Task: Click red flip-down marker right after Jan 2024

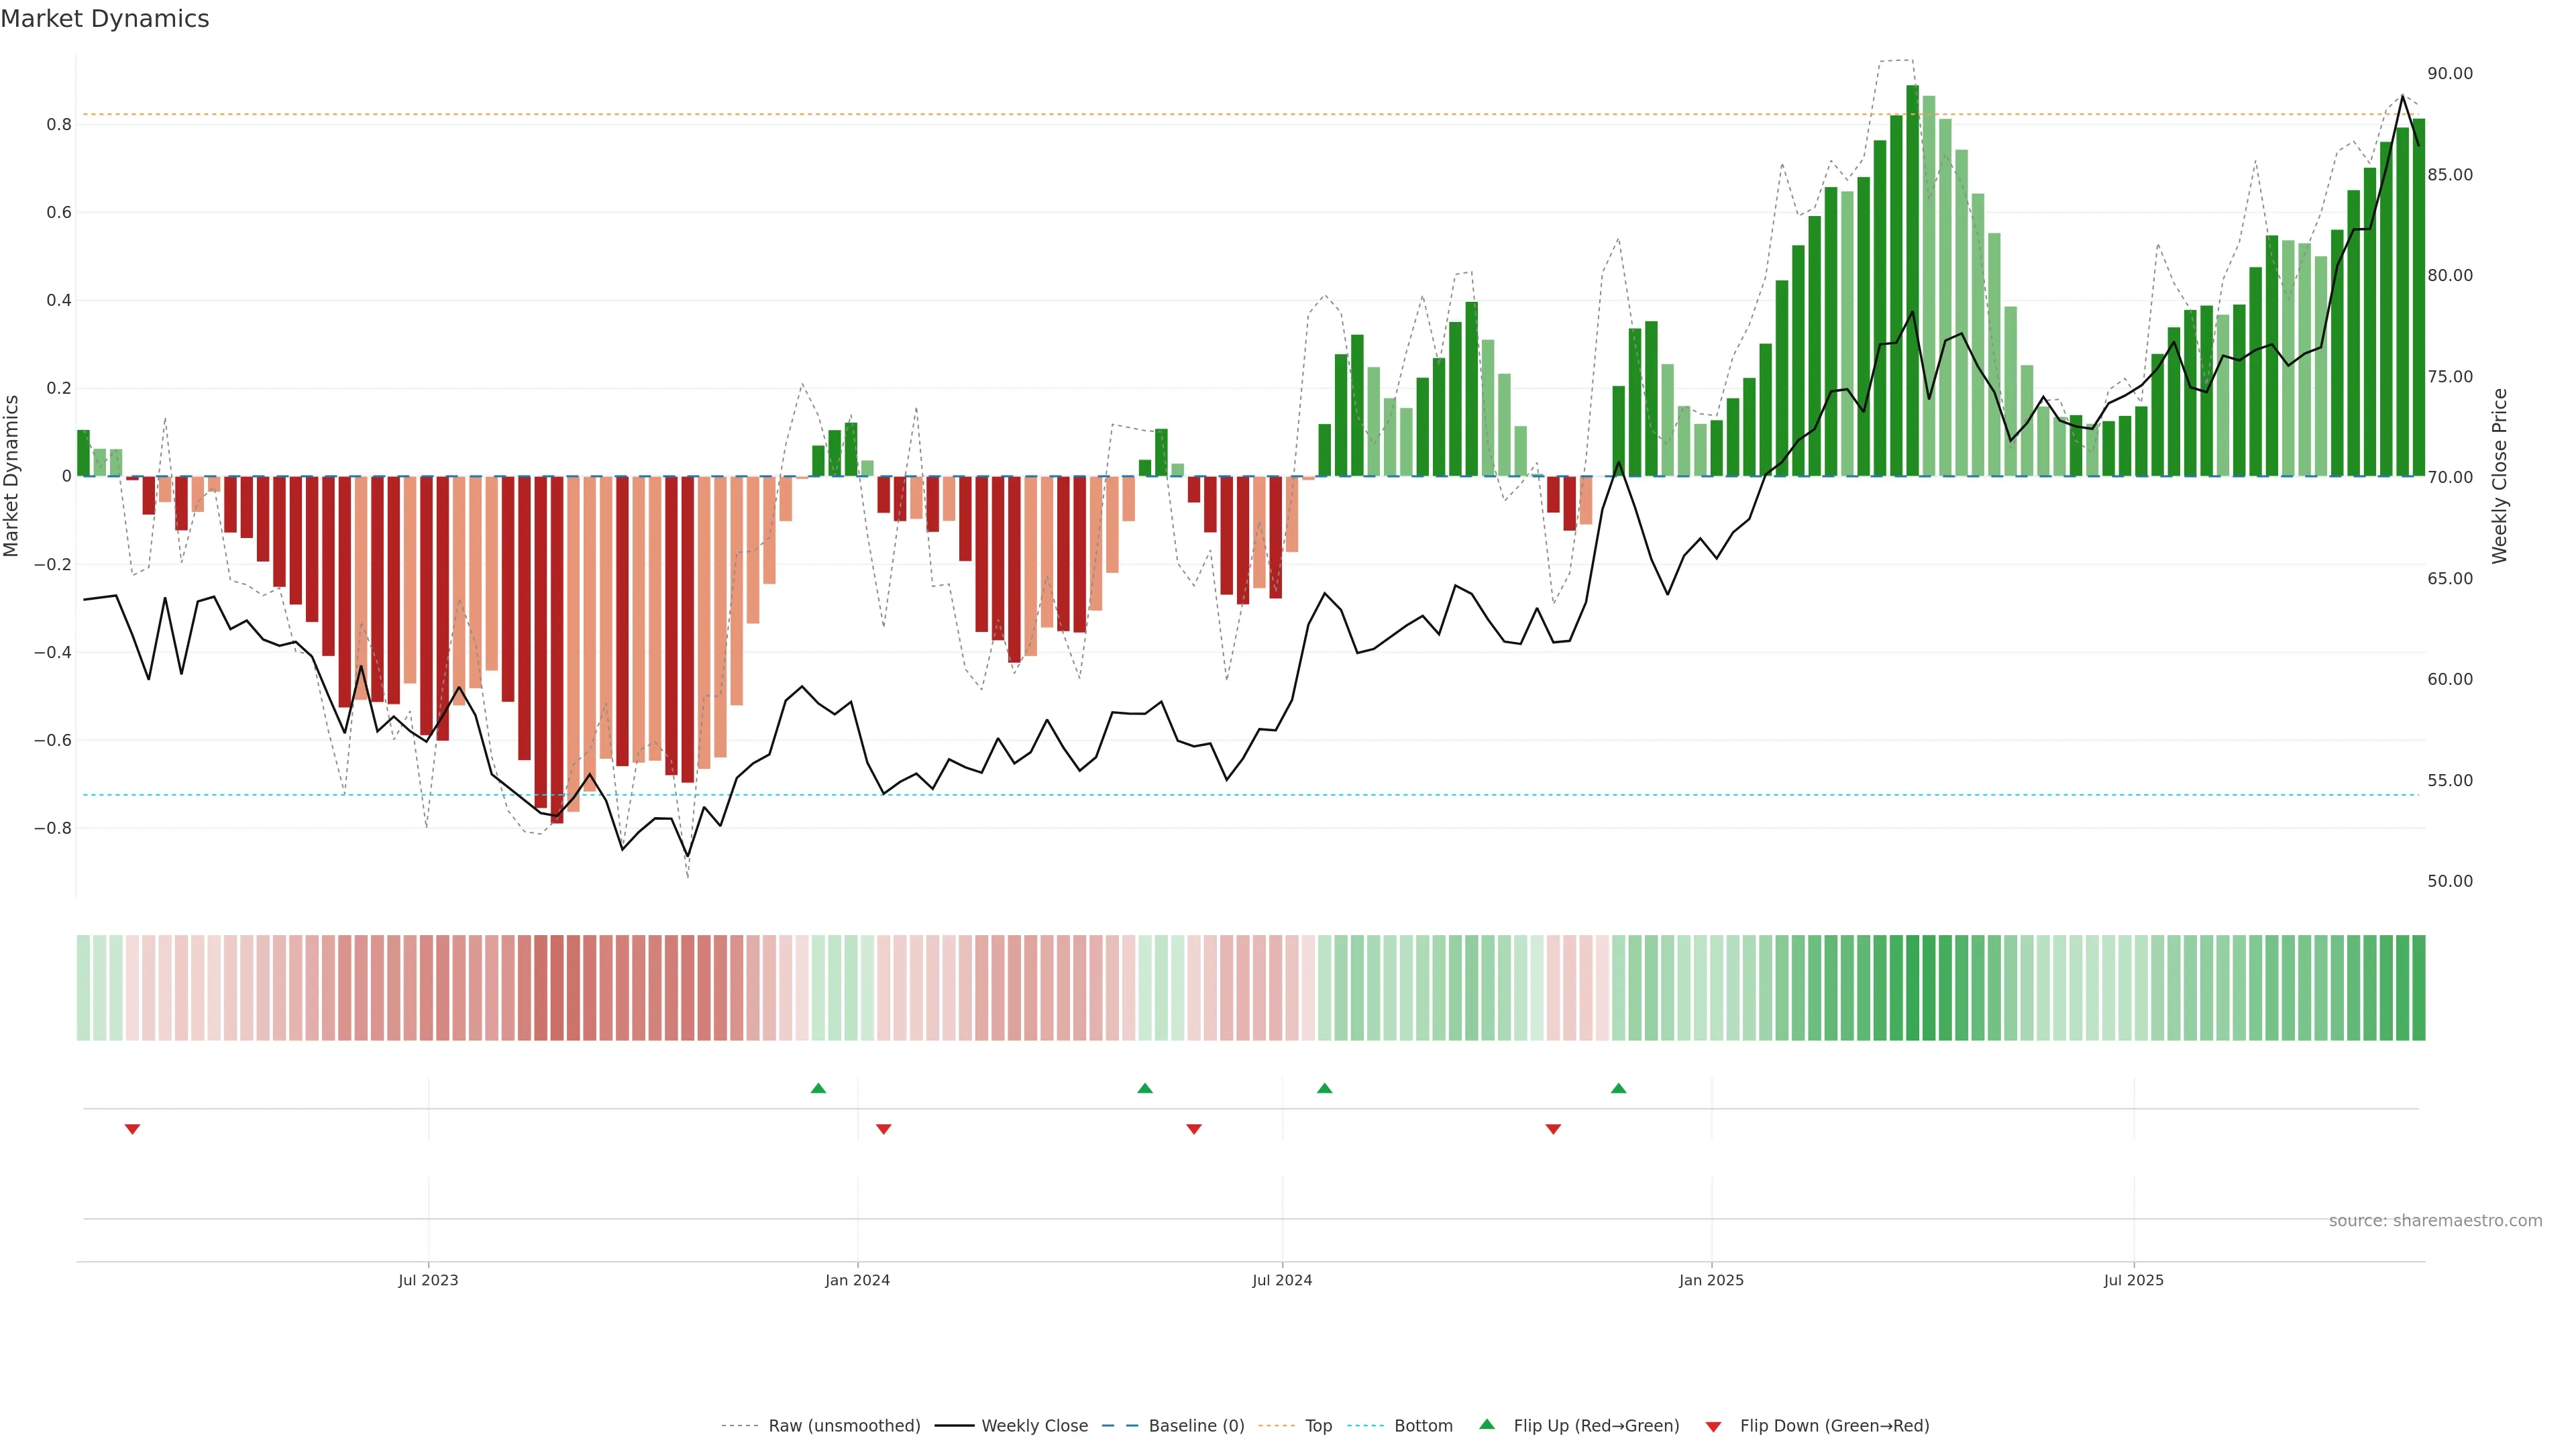Action: [x=883, y=1129]
